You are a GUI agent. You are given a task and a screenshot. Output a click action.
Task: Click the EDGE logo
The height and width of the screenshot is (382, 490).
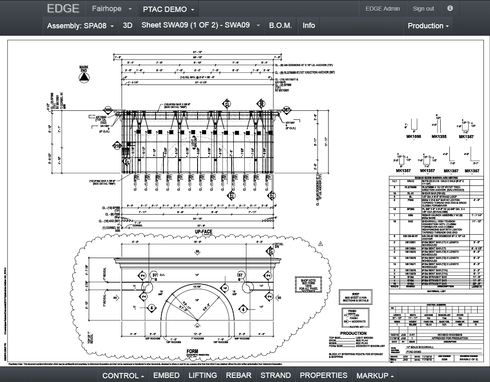click(64, 9)
